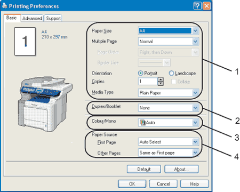Image resolution: width=240 pixels, height=192 pixels.
Task: Click the Colour/Mono Auto colour icon
Action: [x=142, y=123]
